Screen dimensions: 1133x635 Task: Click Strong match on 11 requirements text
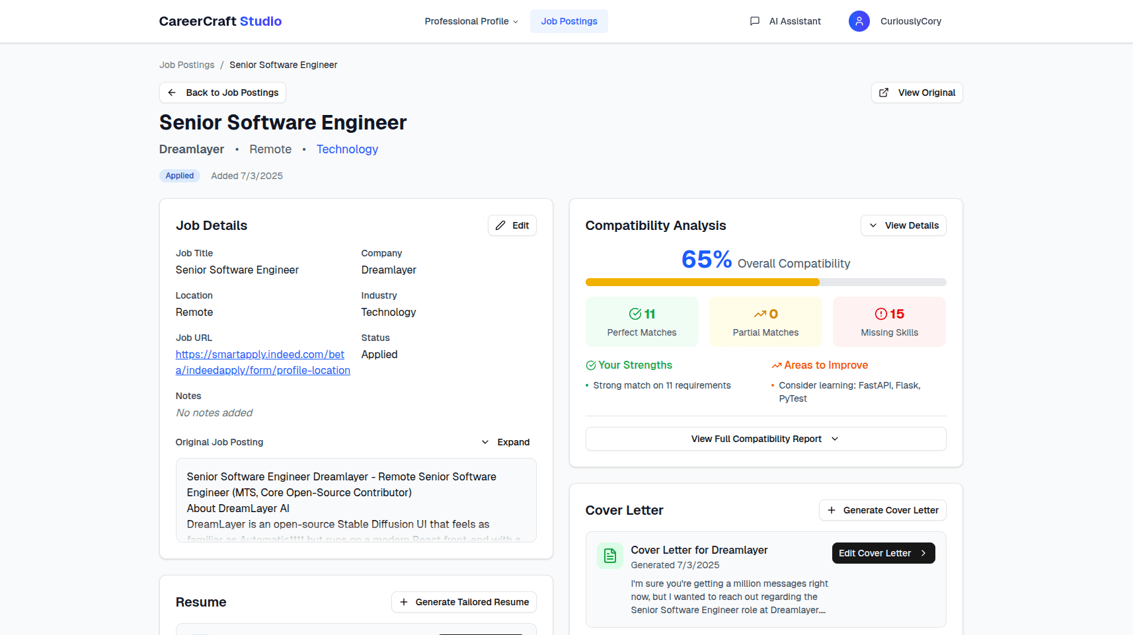pos(662,385)
